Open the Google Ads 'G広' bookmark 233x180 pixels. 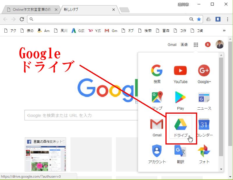78,31
